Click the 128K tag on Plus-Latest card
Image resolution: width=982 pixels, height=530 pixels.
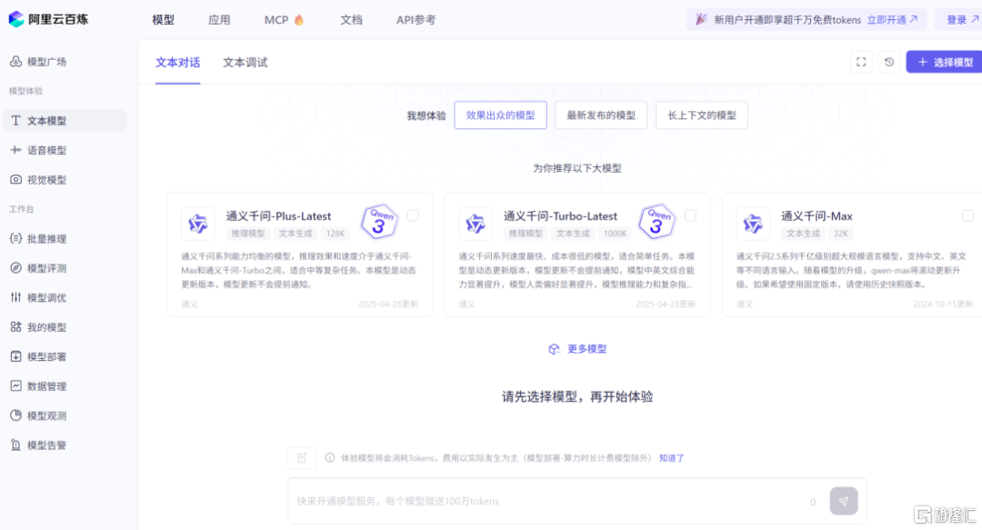click(x=335, y=233)
